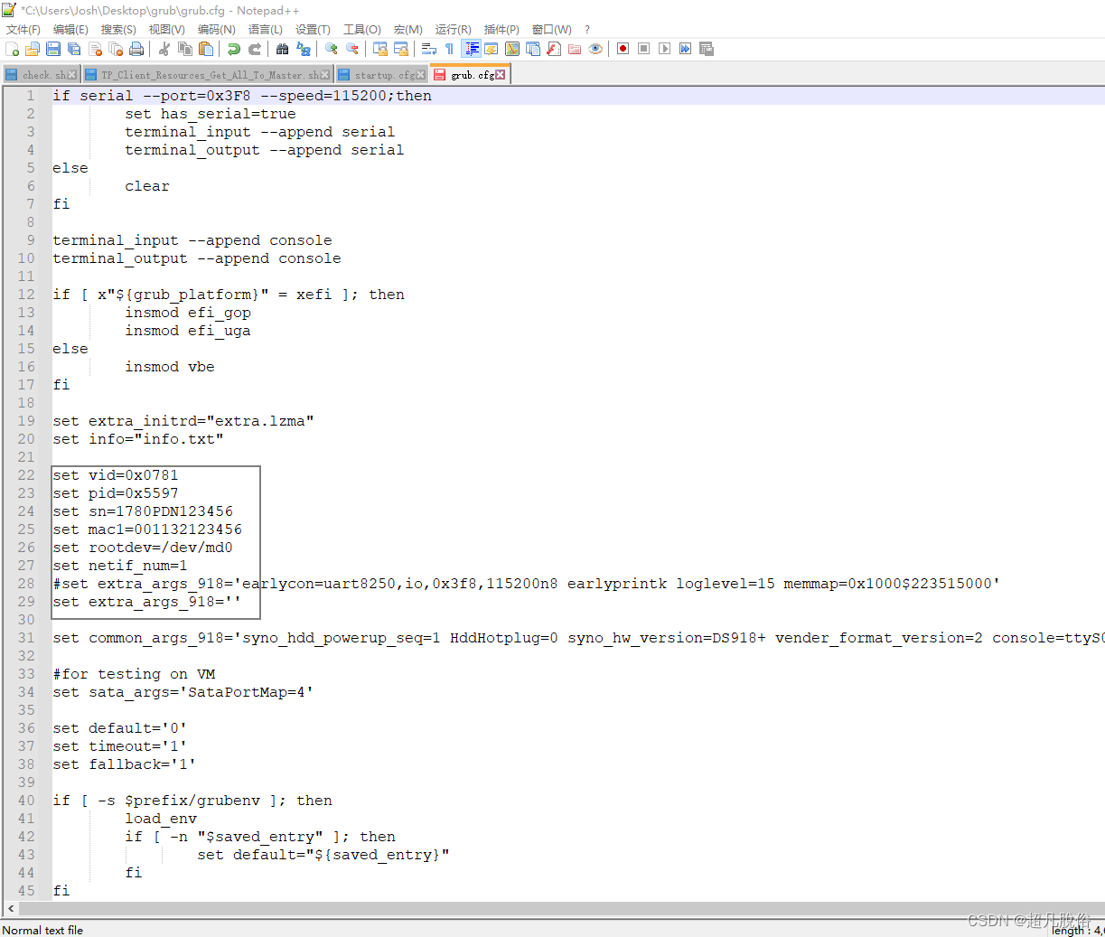Click the Save All toolbar icon
This screenshot has width=1105, height=937.
point(74,49)
